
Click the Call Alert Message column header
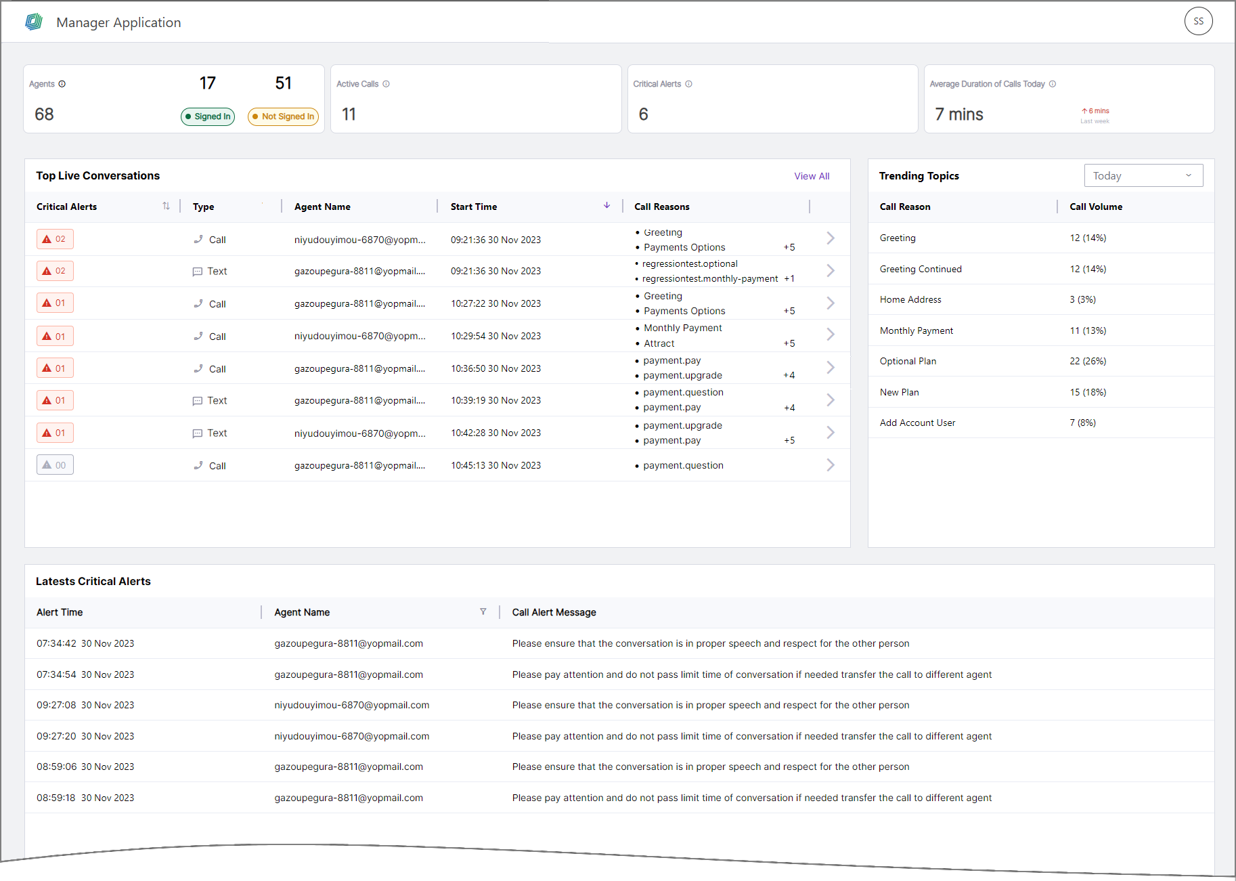point(554,612)
